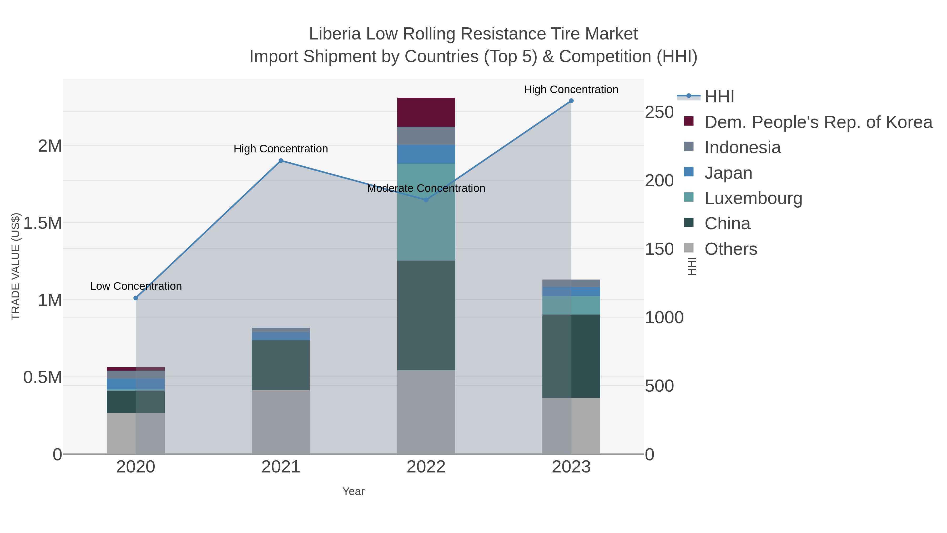Click the HHI line marker icon in legend
This screenshot has width=947, height=533.
689,96
